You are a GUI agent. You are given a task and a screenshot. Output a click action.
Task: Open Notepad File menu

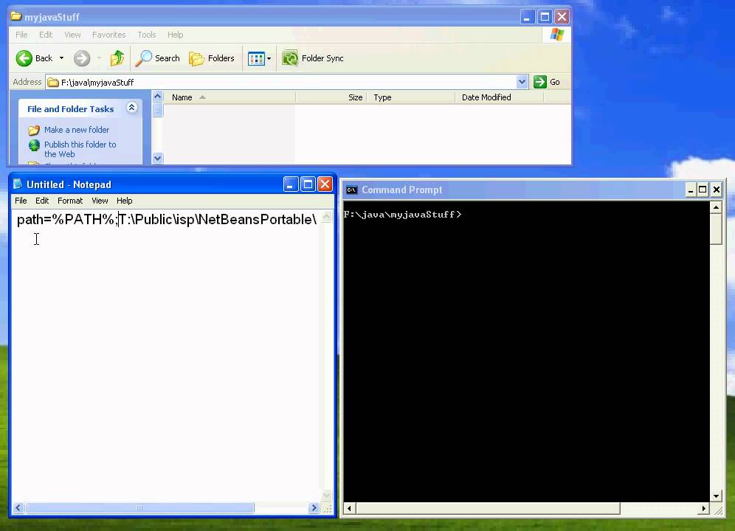[21, 201]
